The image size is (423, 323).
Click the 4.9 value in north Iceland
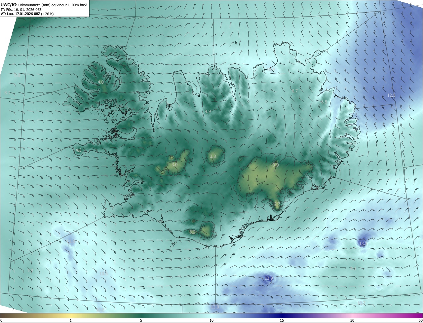[x=208, y=112]
